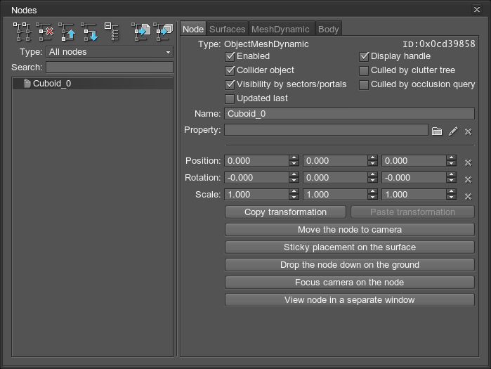Toggle the Collider object checkbox

click(x=230, y=70)
